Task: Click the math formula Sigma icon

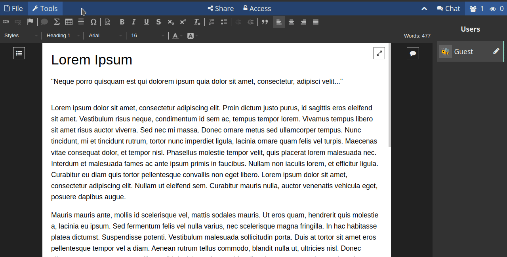Action: pyautogui.click(x=57, y=22)
